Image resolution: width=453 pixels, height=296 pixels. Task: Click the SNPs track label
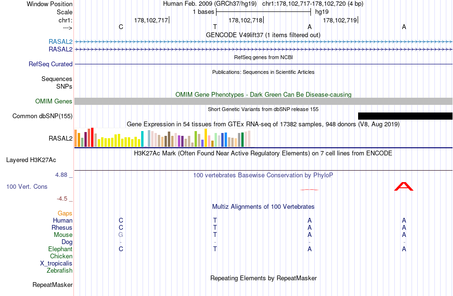coord(64,86)
